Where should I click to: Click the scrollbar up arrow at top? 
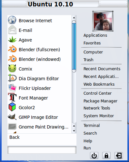74,18
